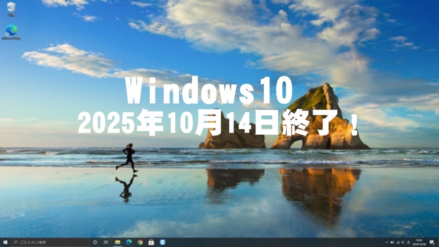Open the Windows Start menu
Screen dimensions: 439x247
5,242
